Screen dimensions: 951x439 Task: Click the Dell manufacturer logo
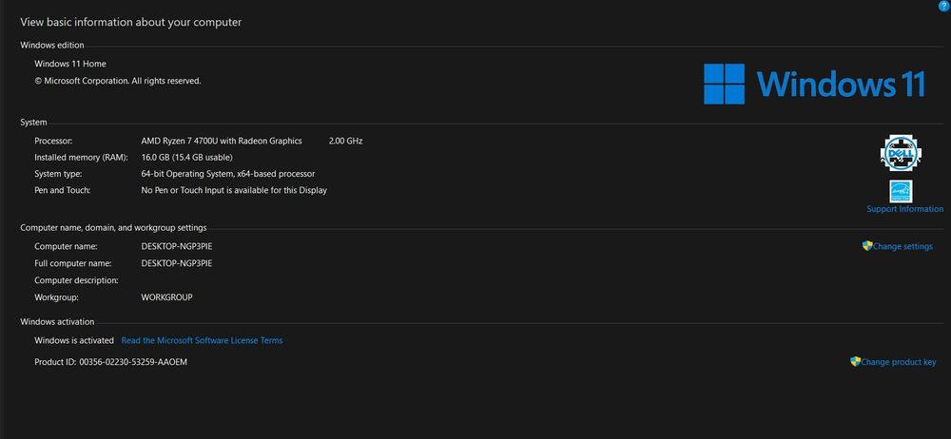pyautogui.click(x=899, y=152)
